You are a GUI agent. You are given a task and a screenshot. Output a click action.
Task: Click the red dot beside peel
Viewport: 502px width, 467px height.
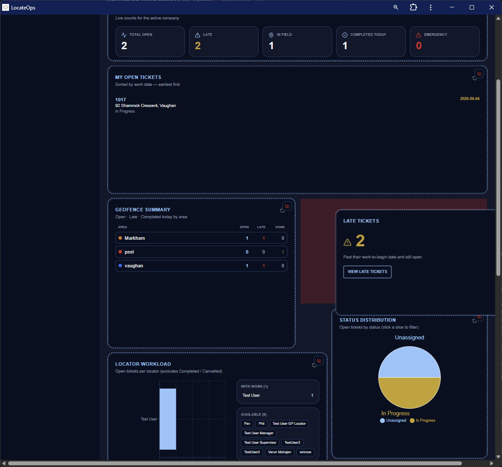(x=120, y=252)
